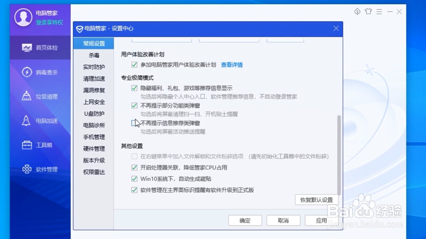The width and height of the screenshot is (426, 239).
Task: Click the 取消 button
Action: 283,220
